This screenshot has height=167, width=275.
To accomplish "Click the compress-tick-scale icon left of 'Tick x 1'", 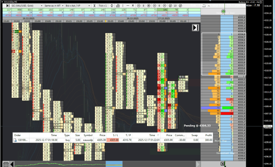I will (94, 6).
